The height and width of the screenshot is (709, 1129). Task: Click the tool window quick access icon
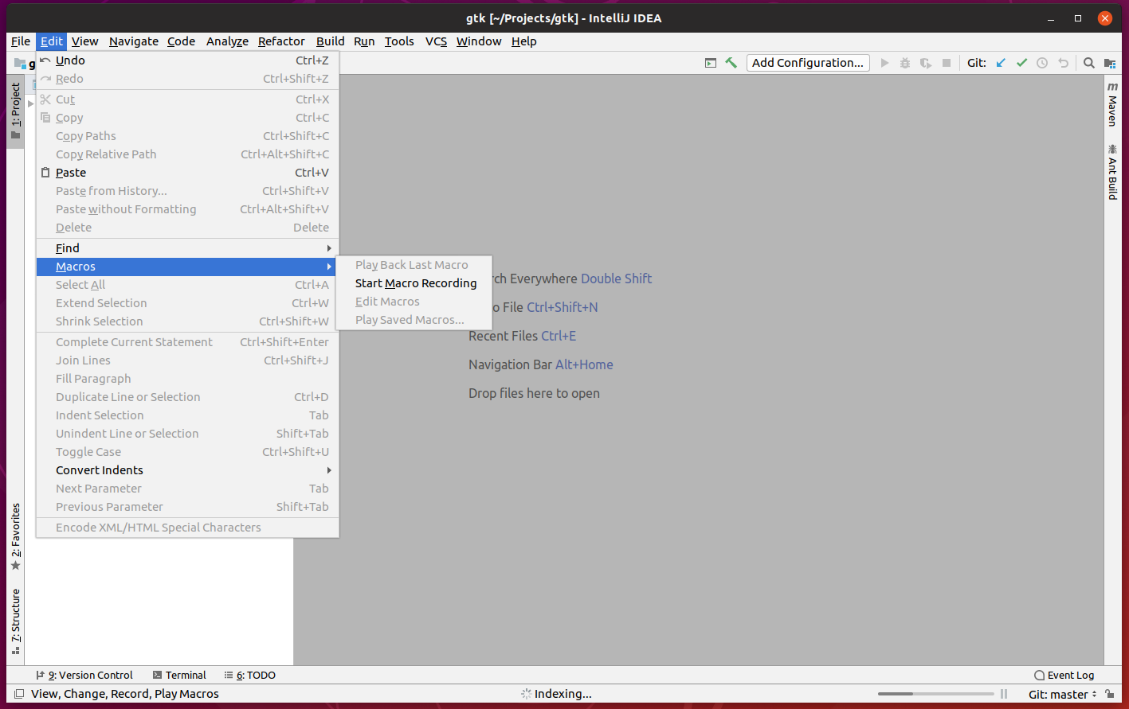click(19, 694)
